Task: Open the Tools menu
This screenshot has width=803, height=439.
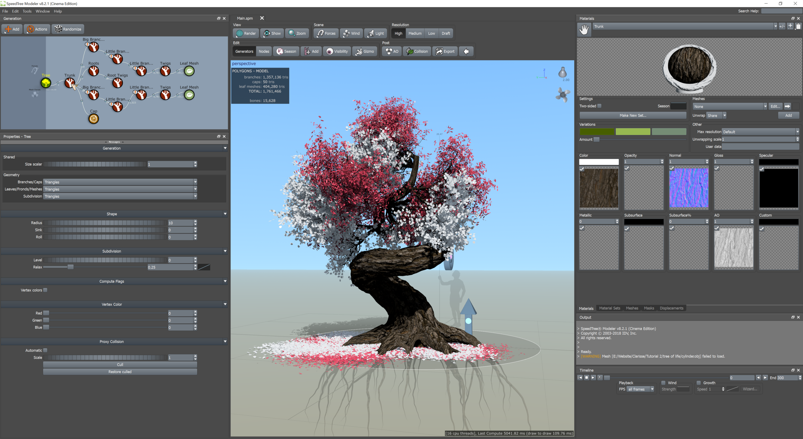Action: pyautogui.click(x=27, y=11)
